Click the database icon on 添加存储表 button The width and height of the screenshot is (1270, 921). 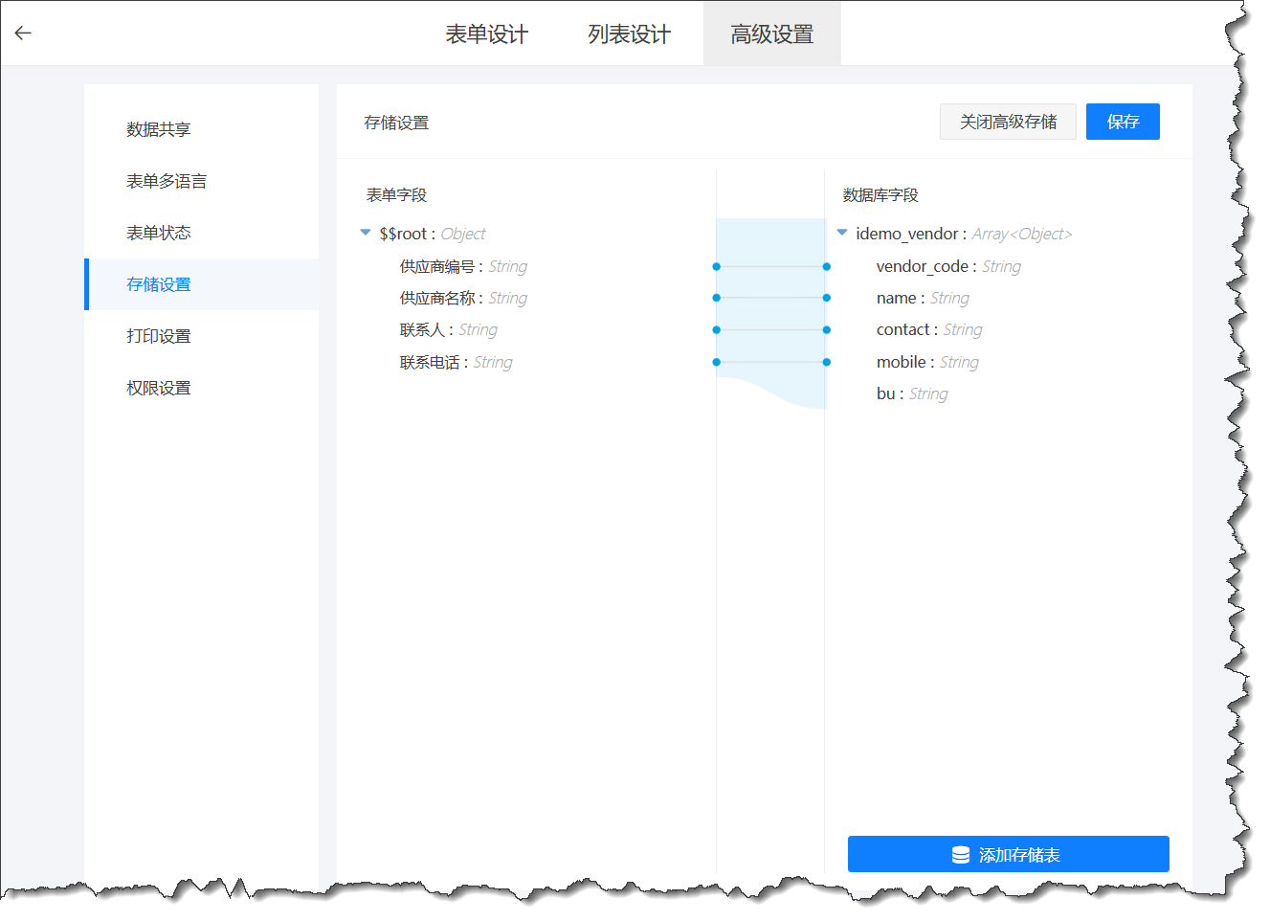pos(958,853)
